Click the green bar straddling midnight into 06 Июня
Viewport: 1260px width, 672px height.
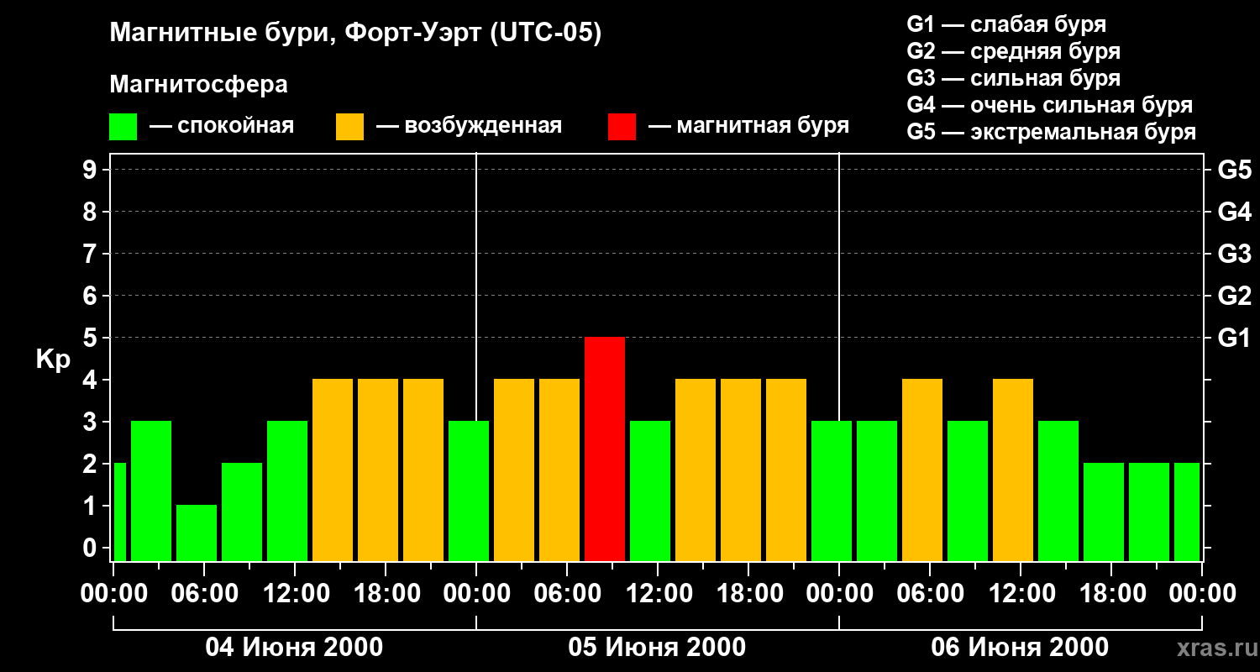click(x=832, y=491)
